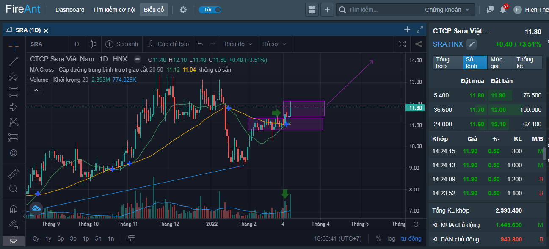
Task: Set chart range to 6p
Action: (61, 238)
